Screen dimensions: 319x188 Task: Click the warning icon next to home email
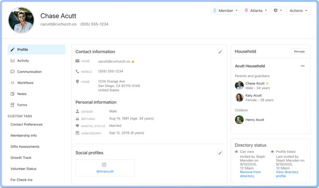pos(133,61)
